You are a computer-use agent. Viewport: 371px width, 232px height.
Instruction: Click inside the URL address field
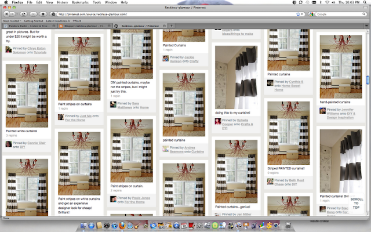175,14
